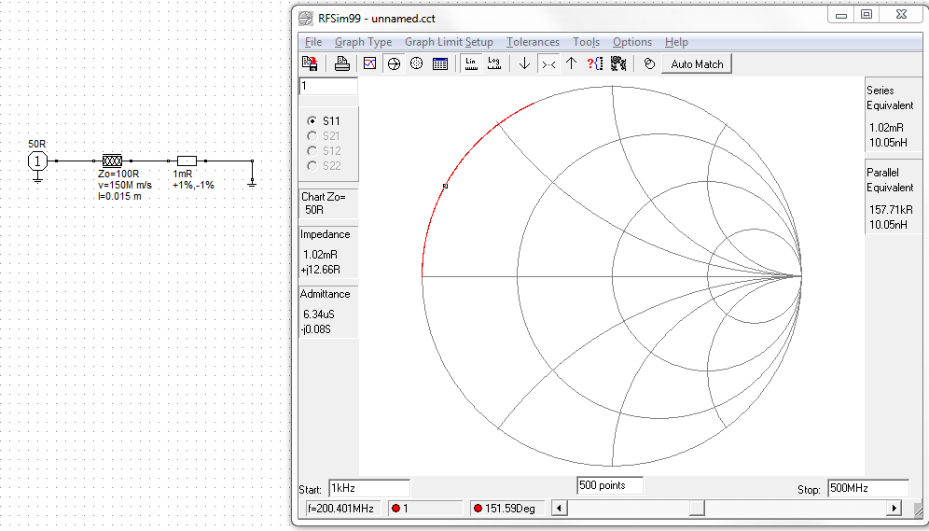Click the down arrow tolerance icon
The image size is (929, 531).
click(x=524, y=63)
